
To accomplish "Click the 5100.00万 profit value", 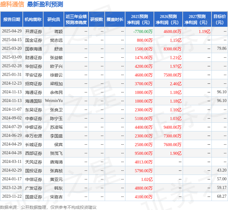I will (144, 118).
